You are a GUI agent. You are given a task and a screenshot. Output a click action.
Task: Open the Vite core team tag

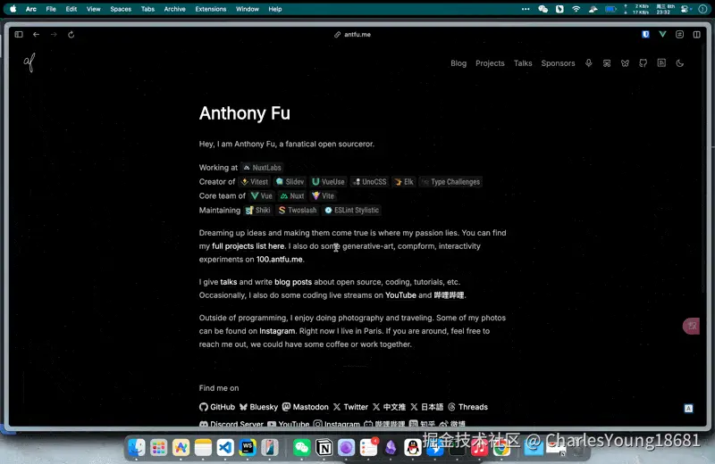pos(323,195)
